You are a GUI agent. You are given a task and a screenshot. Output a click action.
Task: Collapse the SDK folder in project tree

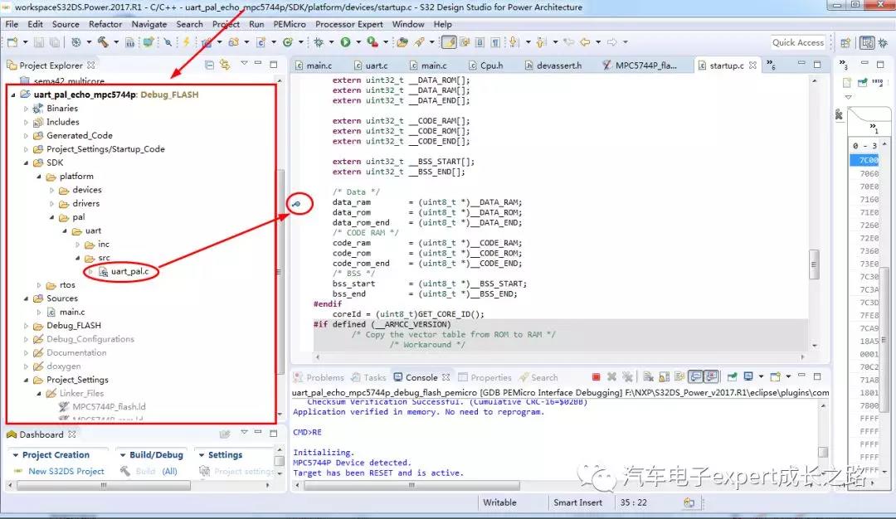pyautogui.click(x=27, y=162)
